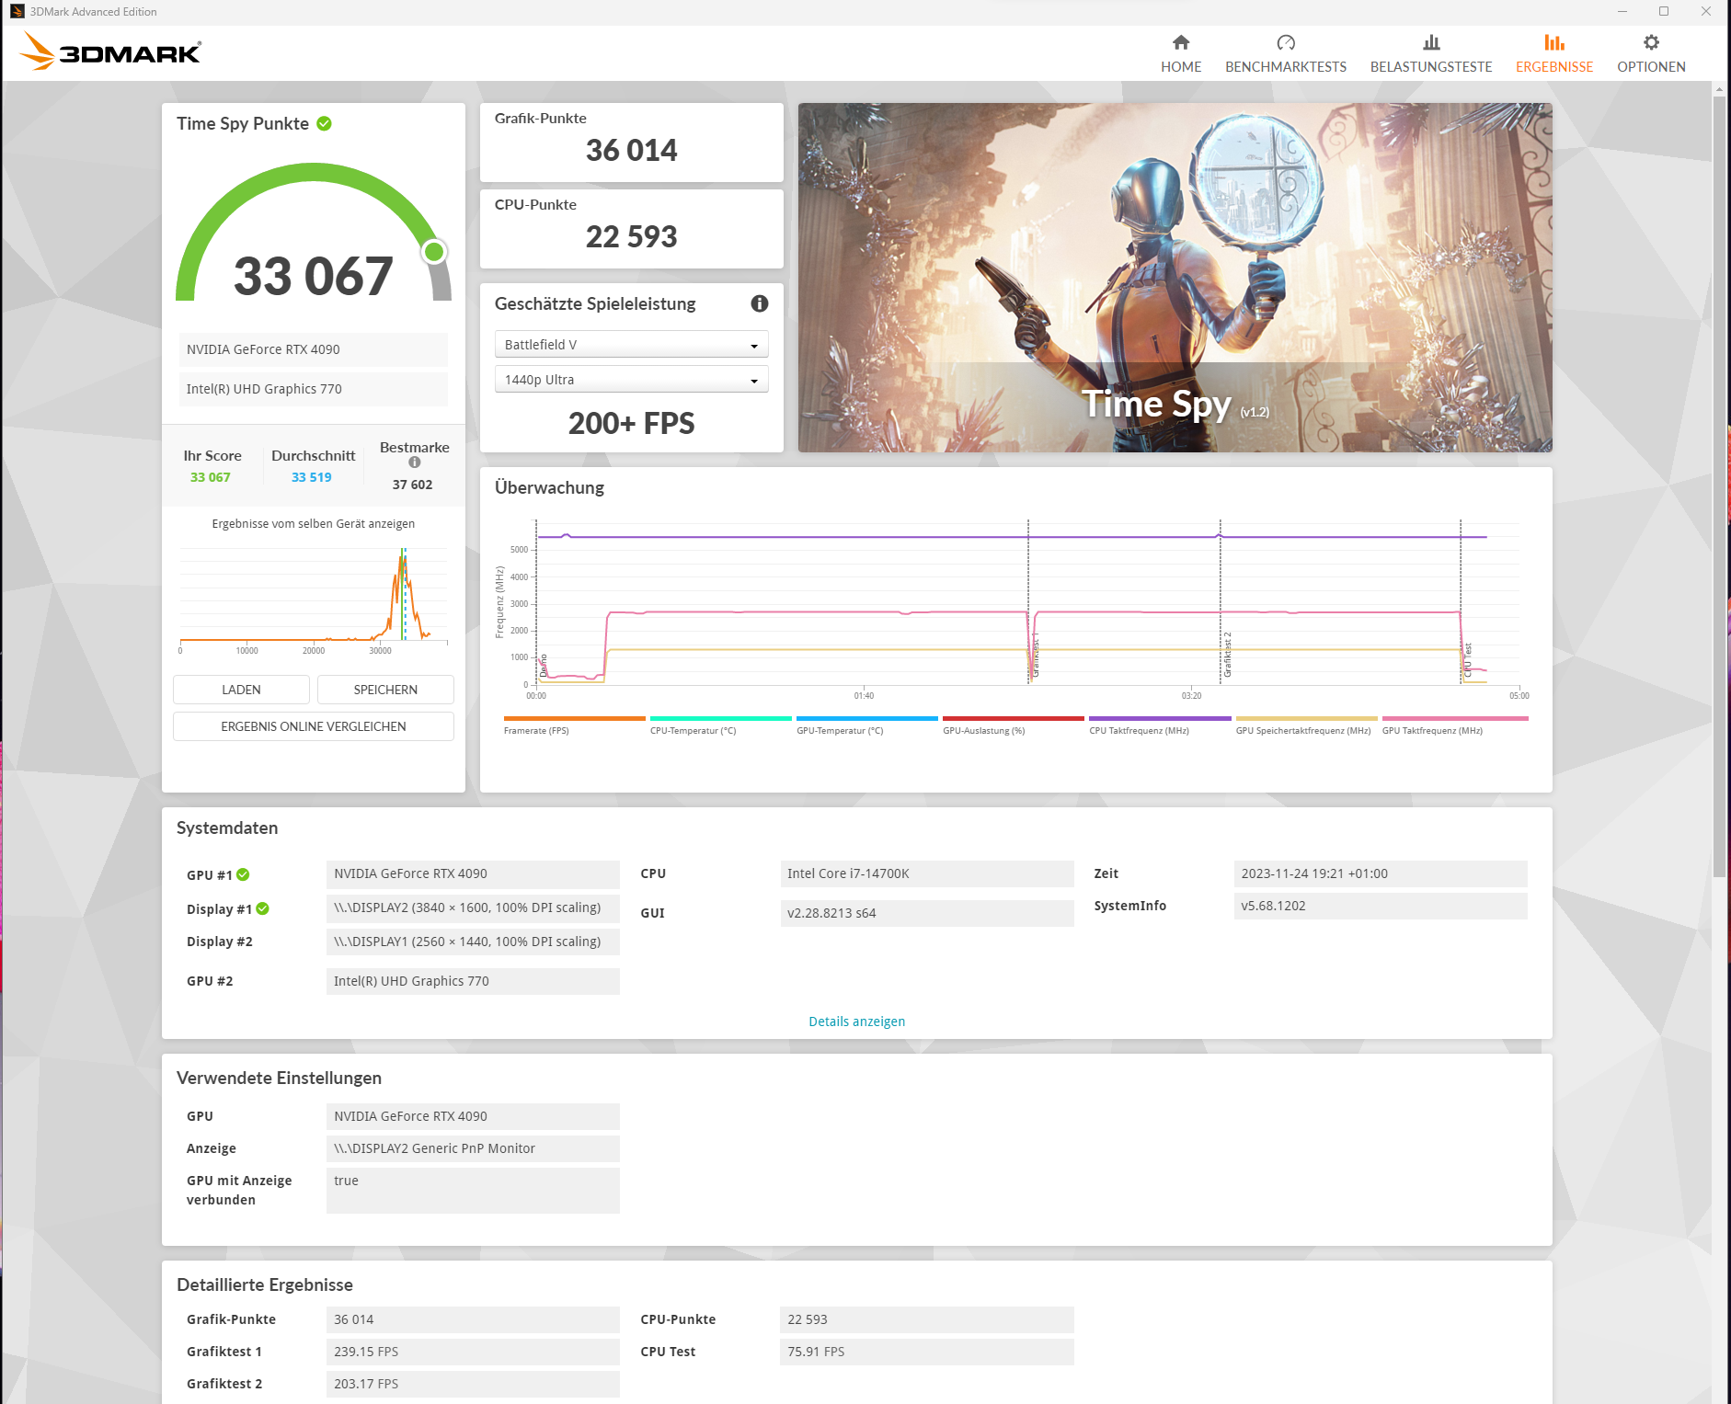Click the green valid-score checkmark icon
Viewport: 1731px width, 1404px height.
[325, 123]
